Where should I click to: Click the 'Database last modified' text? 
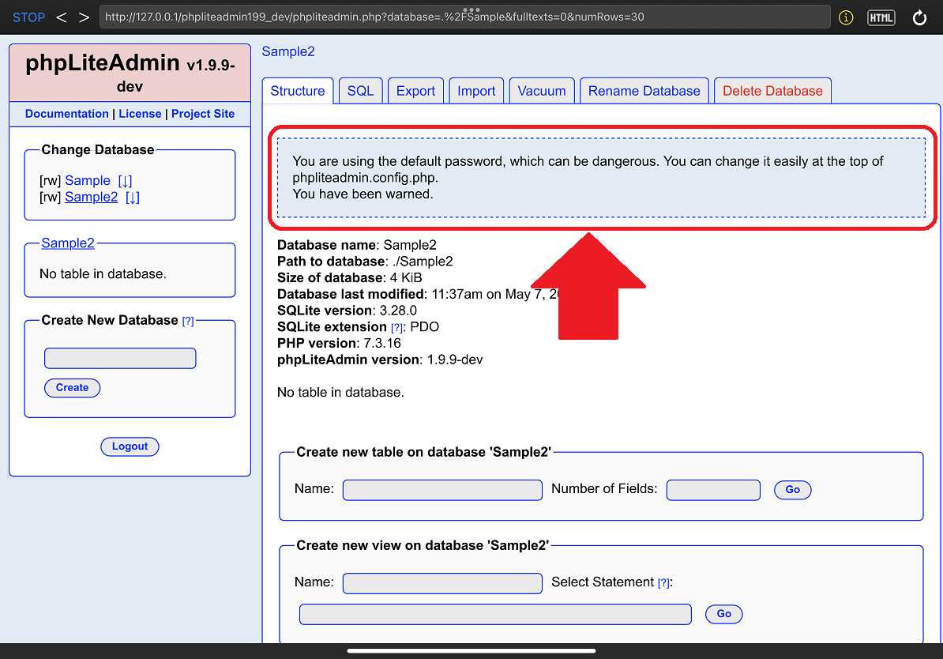(351, 294)
